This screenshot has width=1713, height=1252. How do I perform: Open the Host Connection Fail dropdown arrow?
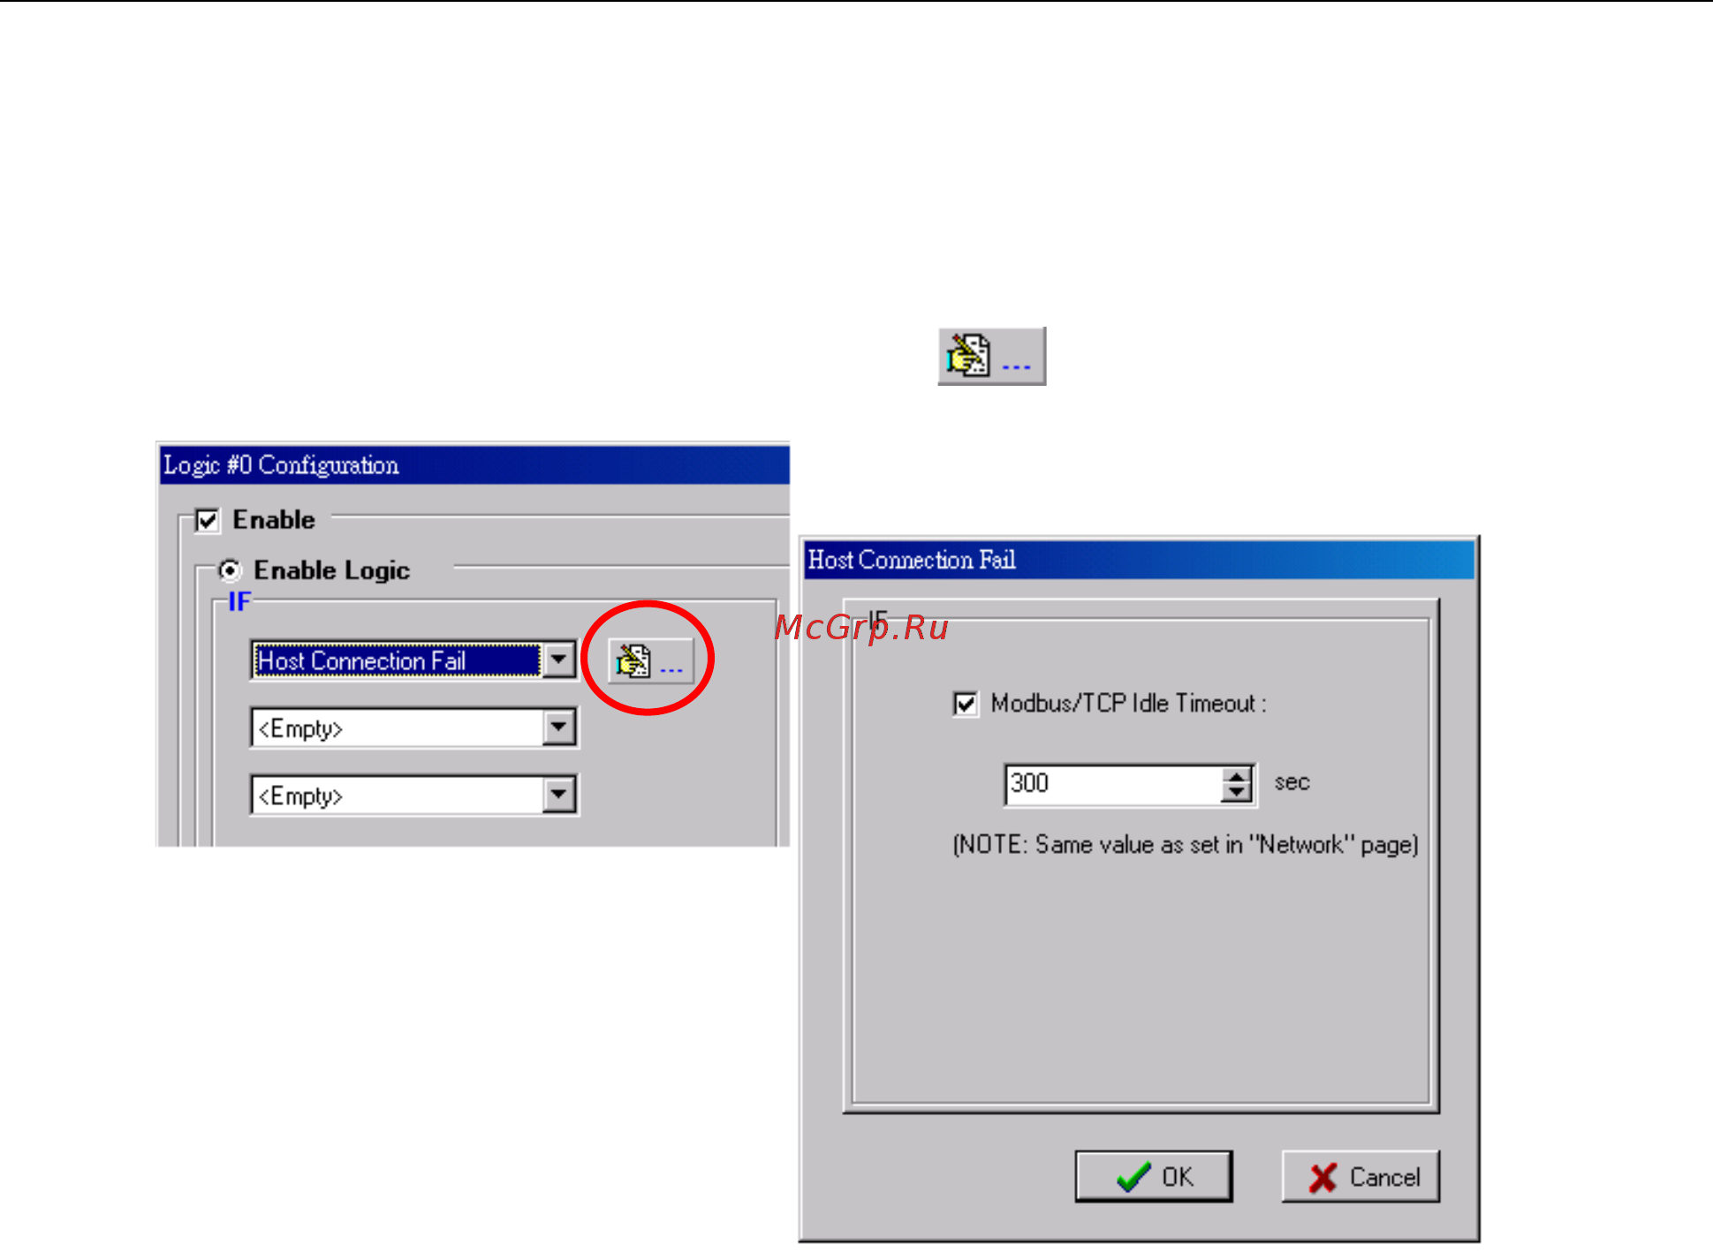point(559,660)
